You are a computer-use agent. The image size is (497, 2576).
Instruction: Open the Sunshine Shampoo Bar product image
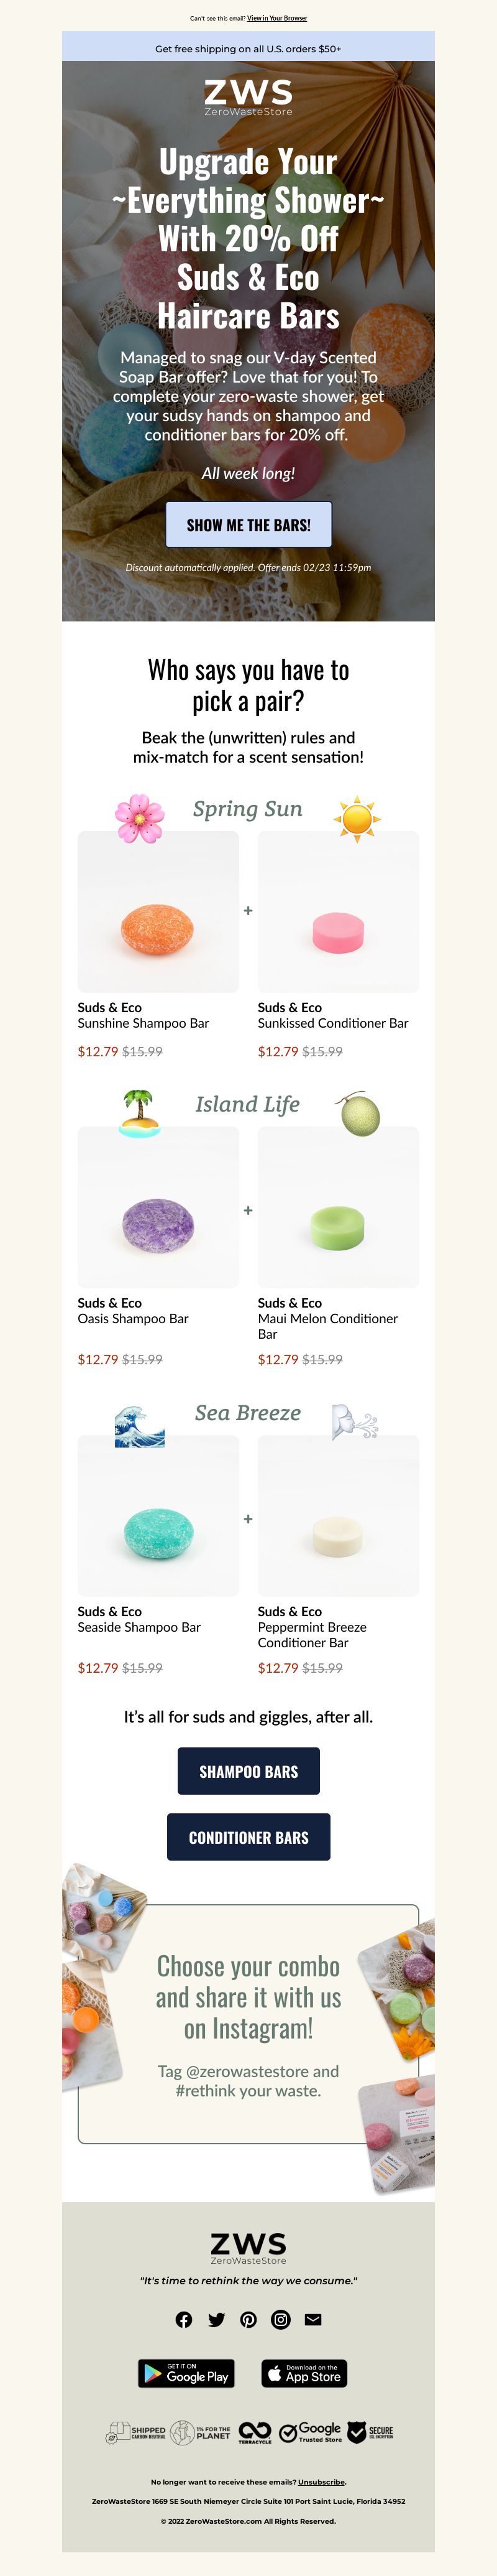click(158, 911)
